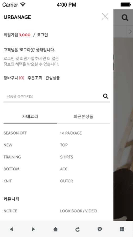This screenshot has width=133, height=237.
Task: Open the 주문조회 order lookup link
Action: 35,78
